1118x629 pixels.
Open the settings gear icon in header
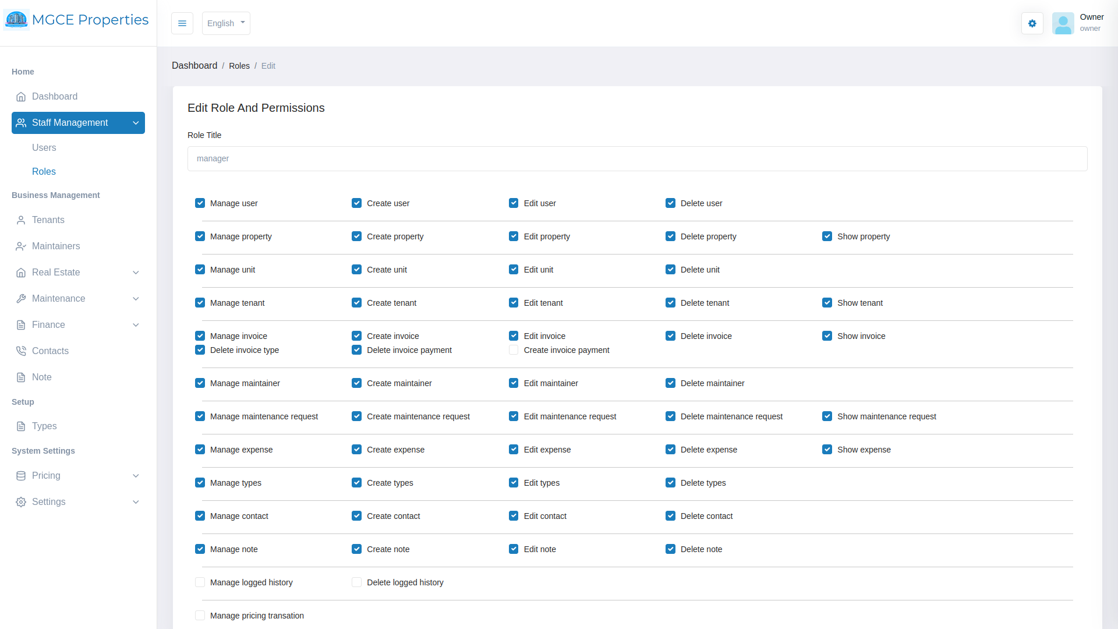pos(1032,23)
